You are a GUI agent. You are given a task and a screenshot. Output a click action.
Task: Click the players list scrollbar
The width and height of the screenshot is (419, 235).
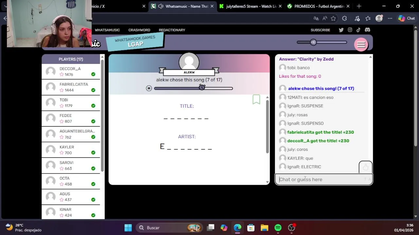pyautogui.click(x=102, y=116)
